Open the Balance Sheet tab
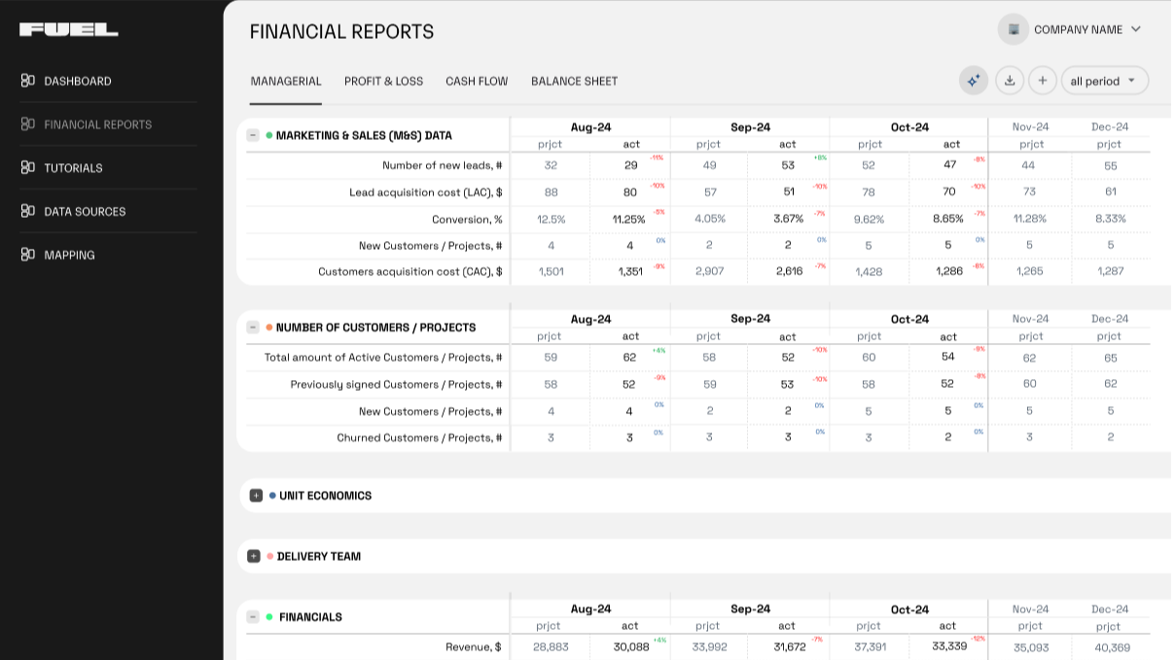 (574, 81)
